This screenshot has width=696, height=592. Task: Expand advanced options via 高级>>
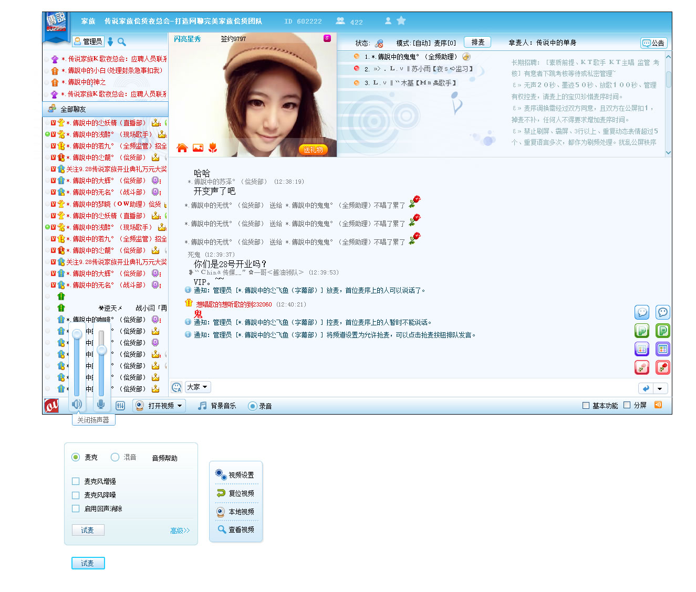coord(180,531)
